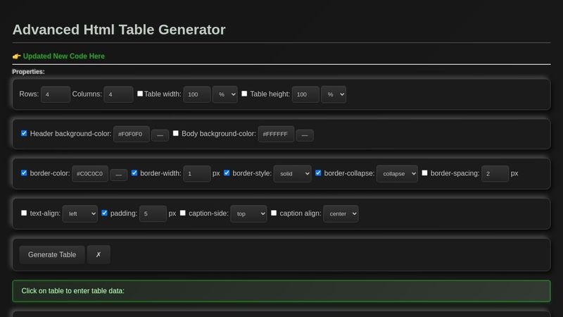The image size is (563, 317).
Task: Open the Updated New Code Here link
Action: coord(63,56)
